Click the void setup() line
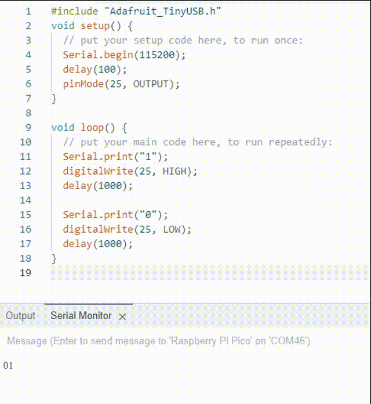The width and height of the screenshot is (371, 404). click(92, 26)
